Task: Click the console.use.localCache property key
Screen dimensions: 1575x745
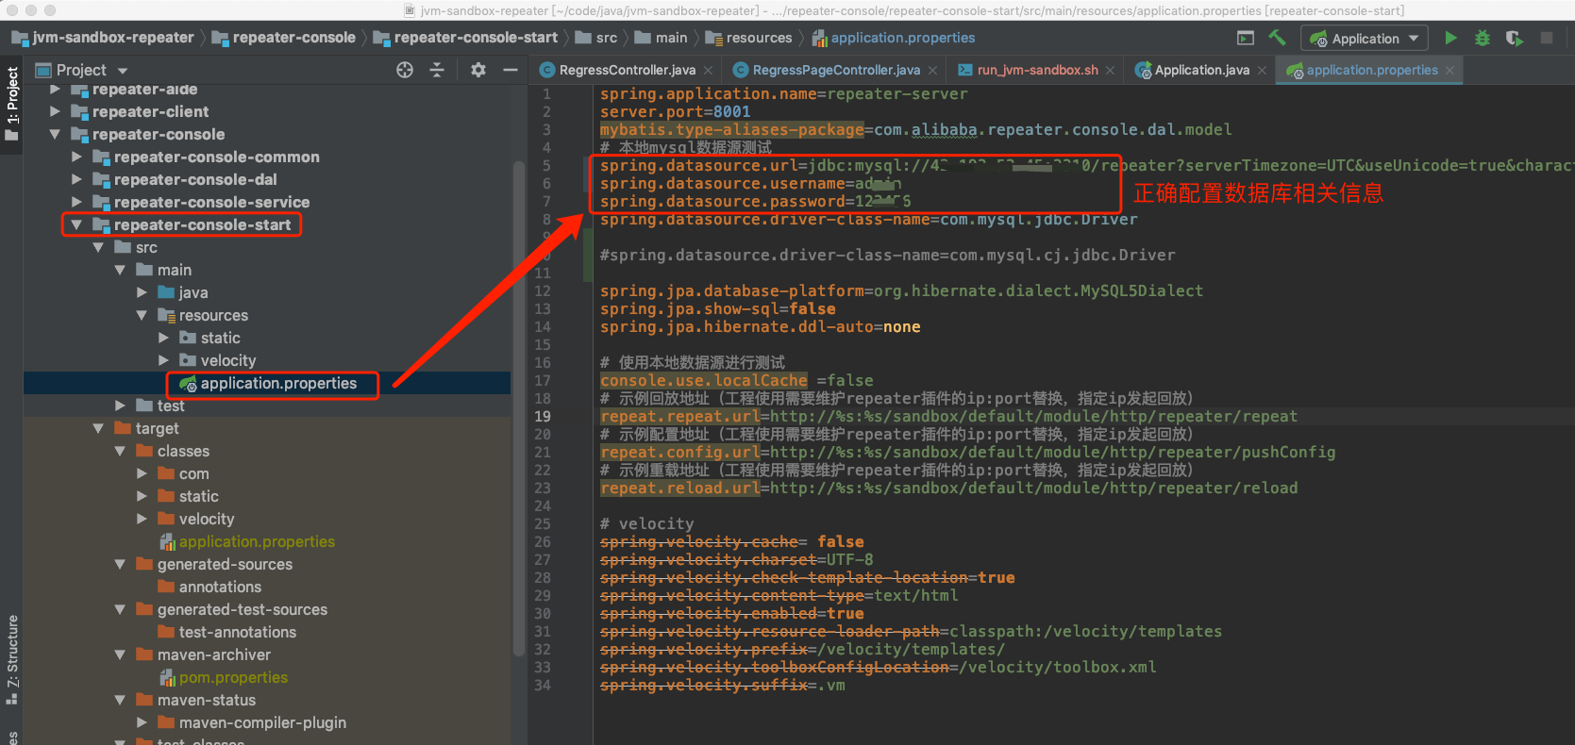Action: click(704, 380)
